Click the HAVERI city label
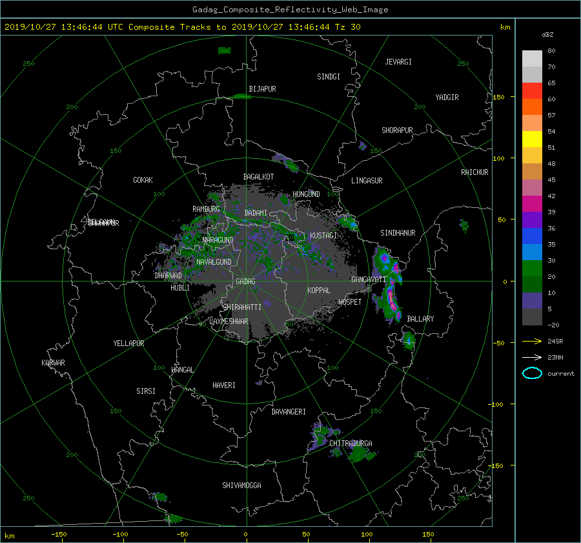This screenshot has width=581, height=543. tap(224, 385)
